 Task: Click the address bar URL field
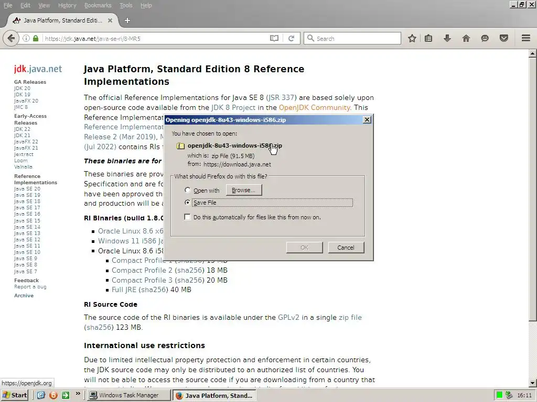pos(154,39)
